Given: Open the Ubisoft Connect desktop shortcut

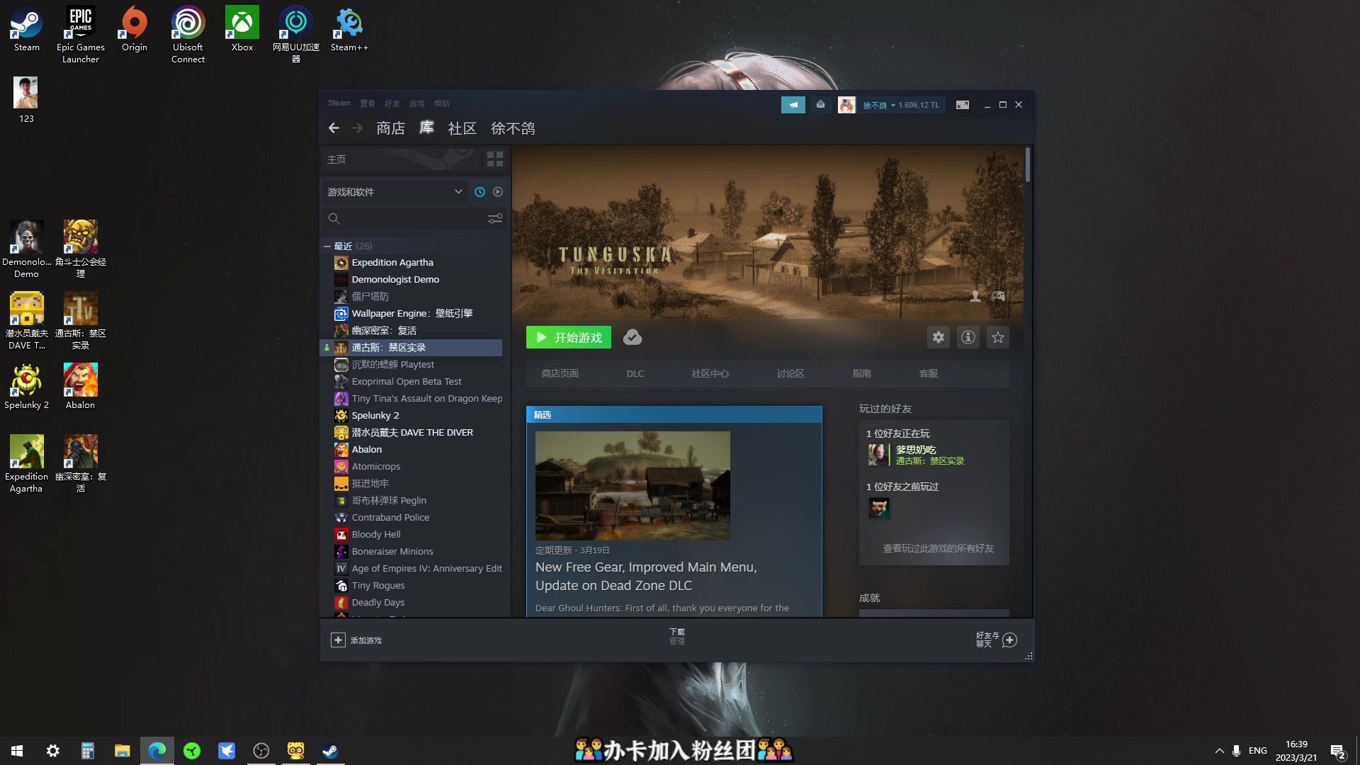Looking at the screenshot, I should 188,34.
